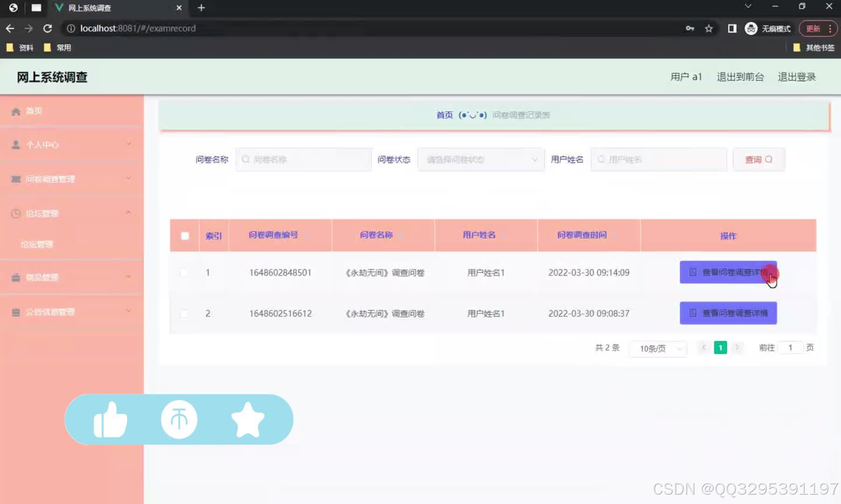This screenshot has height=504, width=841.
Task: Click the next page arrow
Action: pos(737,348)
